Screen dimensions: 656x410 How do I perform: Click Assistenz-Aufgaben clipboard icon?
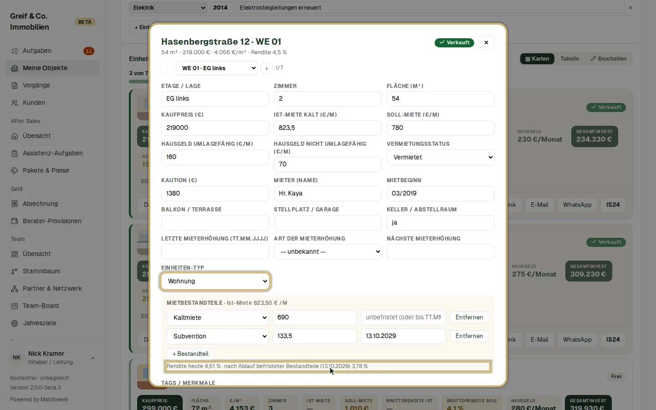click(15, 154)
